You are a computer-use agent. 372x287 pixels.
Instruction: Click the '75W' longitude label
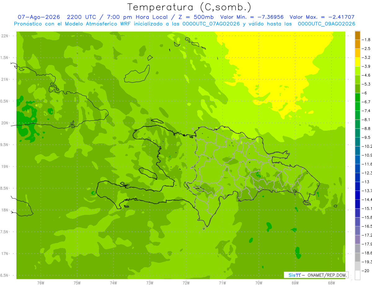[x=77, y=283]
